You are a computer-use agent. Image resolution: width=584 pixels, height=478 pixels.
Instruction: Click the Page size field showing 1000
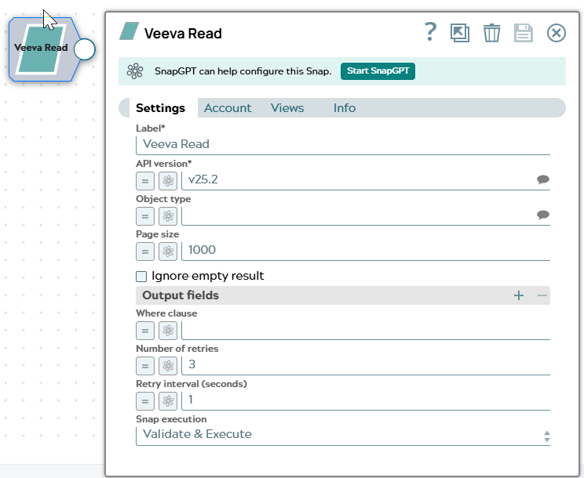pyautogui.click(x=366, y=251)
